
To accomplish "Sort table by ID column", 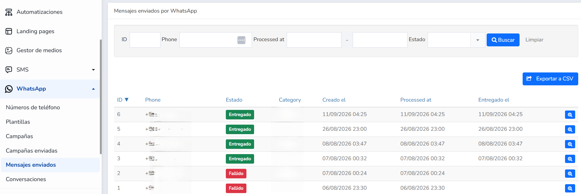I will [123, 100].
